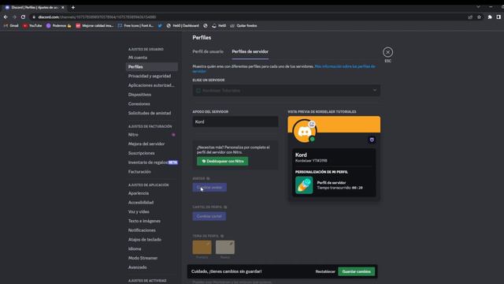Open the Gmail bookmark

(11, 26)
